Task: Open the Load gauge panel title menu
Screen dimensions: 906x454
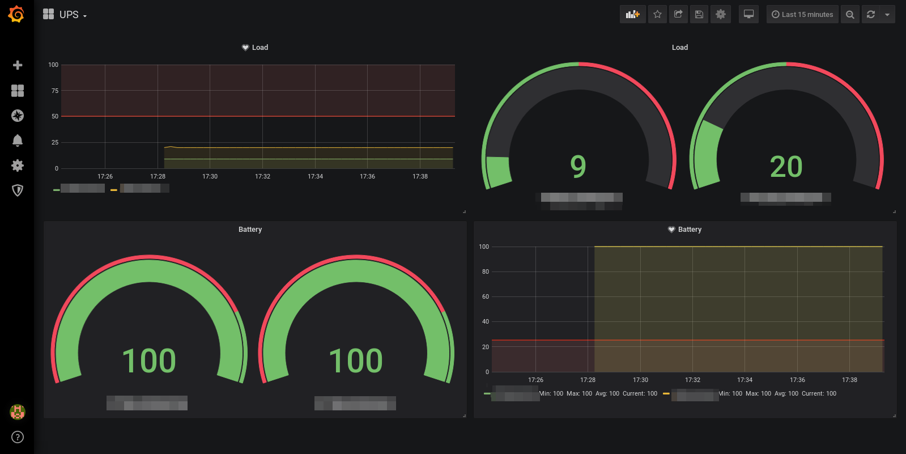Action: click(x=680, y=47)
